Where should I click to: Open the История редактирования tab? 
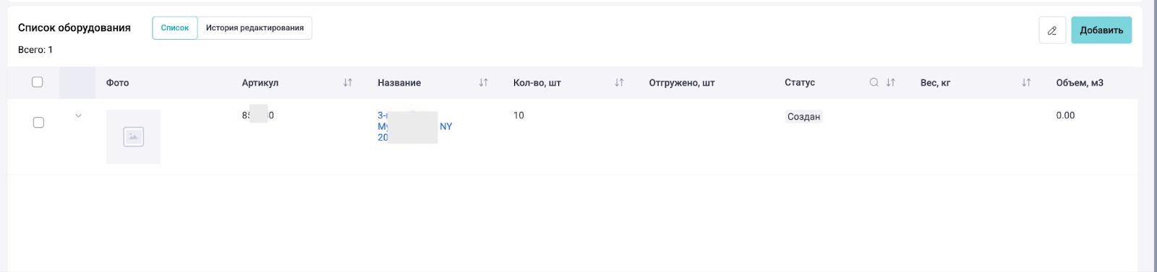[255, 28]
